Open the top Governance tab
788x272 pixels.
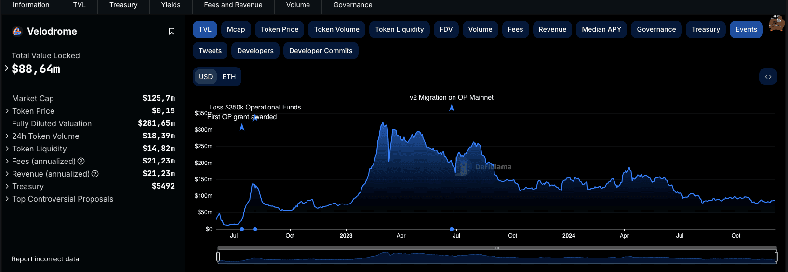(353, 5)
